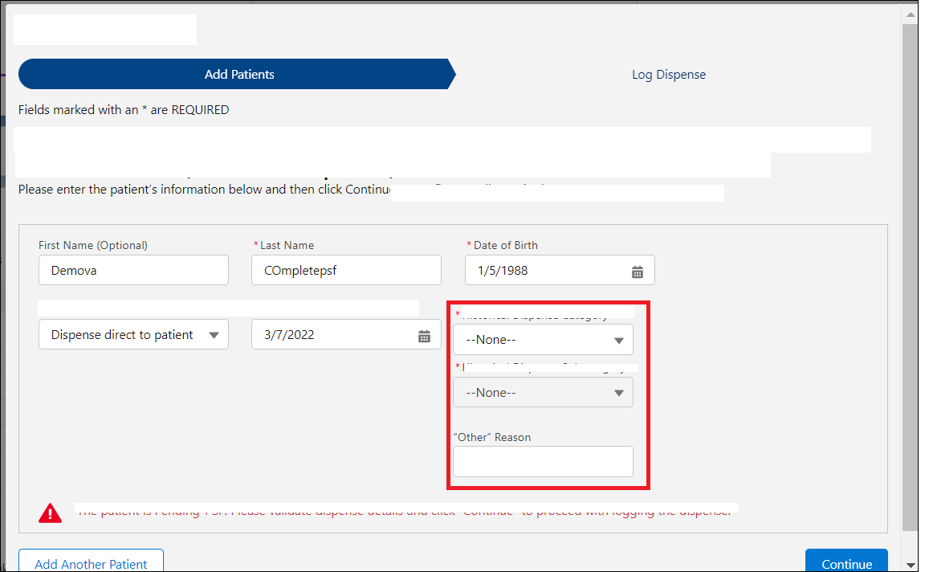Open the first --None-- category dropdown
This screenshot has width=925, height=572.
click(543, 340)
